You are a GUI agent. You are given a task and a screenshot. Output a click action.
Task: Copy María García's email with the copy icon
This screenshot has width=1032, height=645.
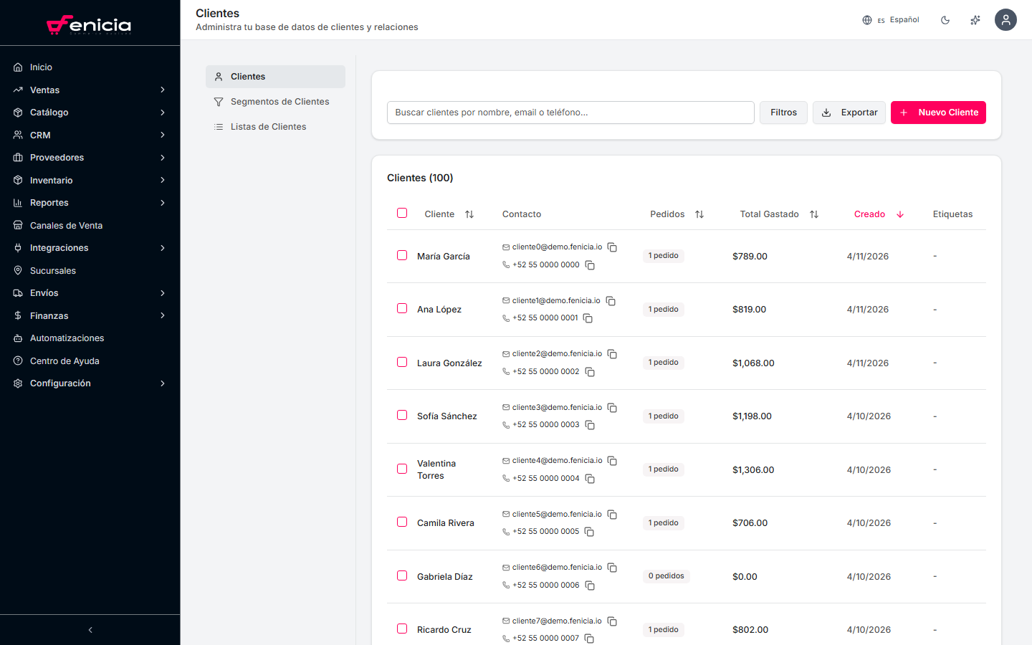pos(612,247)
